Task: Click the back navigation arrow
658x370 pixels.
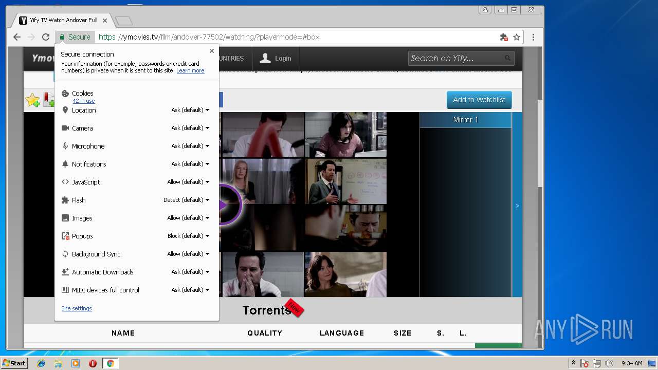Action: (17, 37)
